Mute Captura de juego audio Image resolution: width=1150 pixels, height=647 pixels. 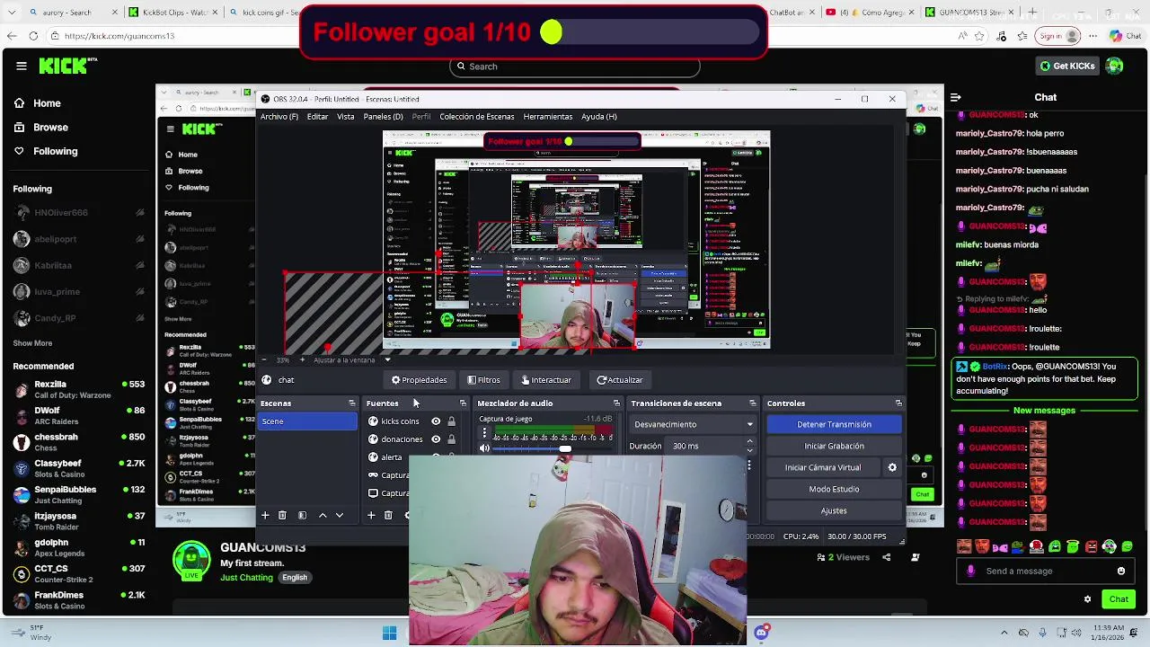pyautogui.click(x=485, y=448)
